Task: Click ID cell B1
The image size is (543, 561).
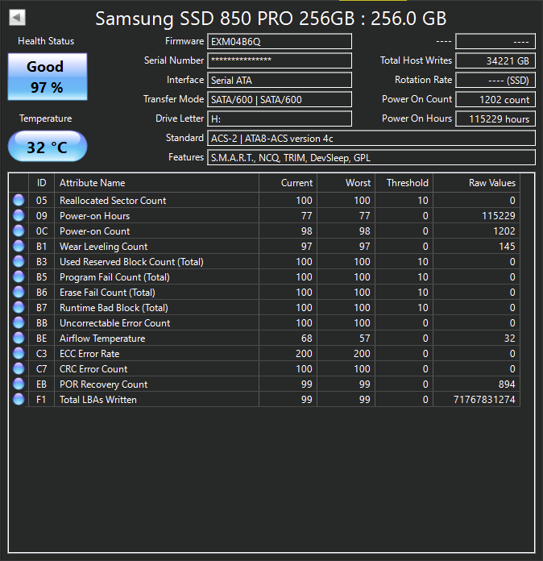Action: (42, 247)
